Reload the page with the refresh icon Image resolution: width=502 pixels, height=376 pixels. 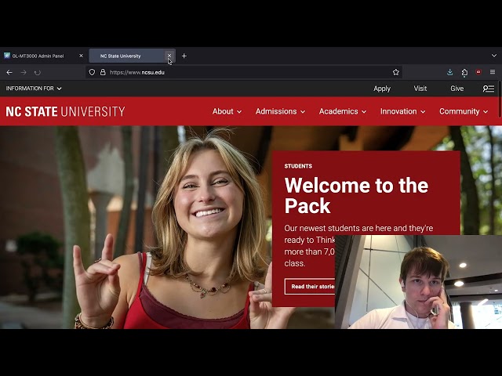click(x=38, y=73)
